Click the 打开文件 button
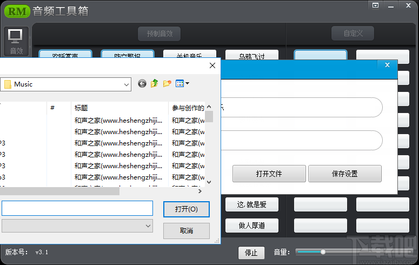 point(269,174)
